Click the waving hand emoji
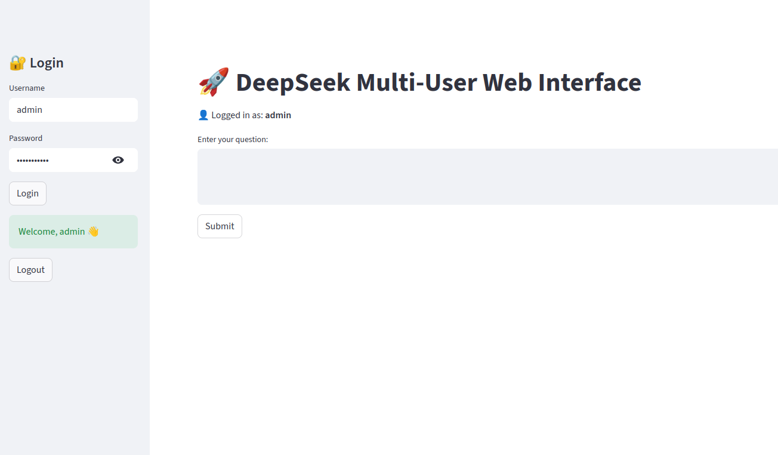Screen dimensions: 778x455 pos(93,232)
